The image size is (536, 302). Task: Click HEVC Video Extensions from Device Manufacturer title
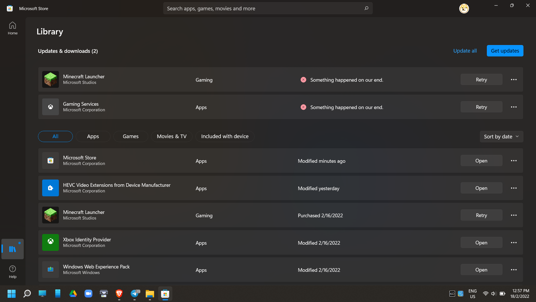[117, 185]
